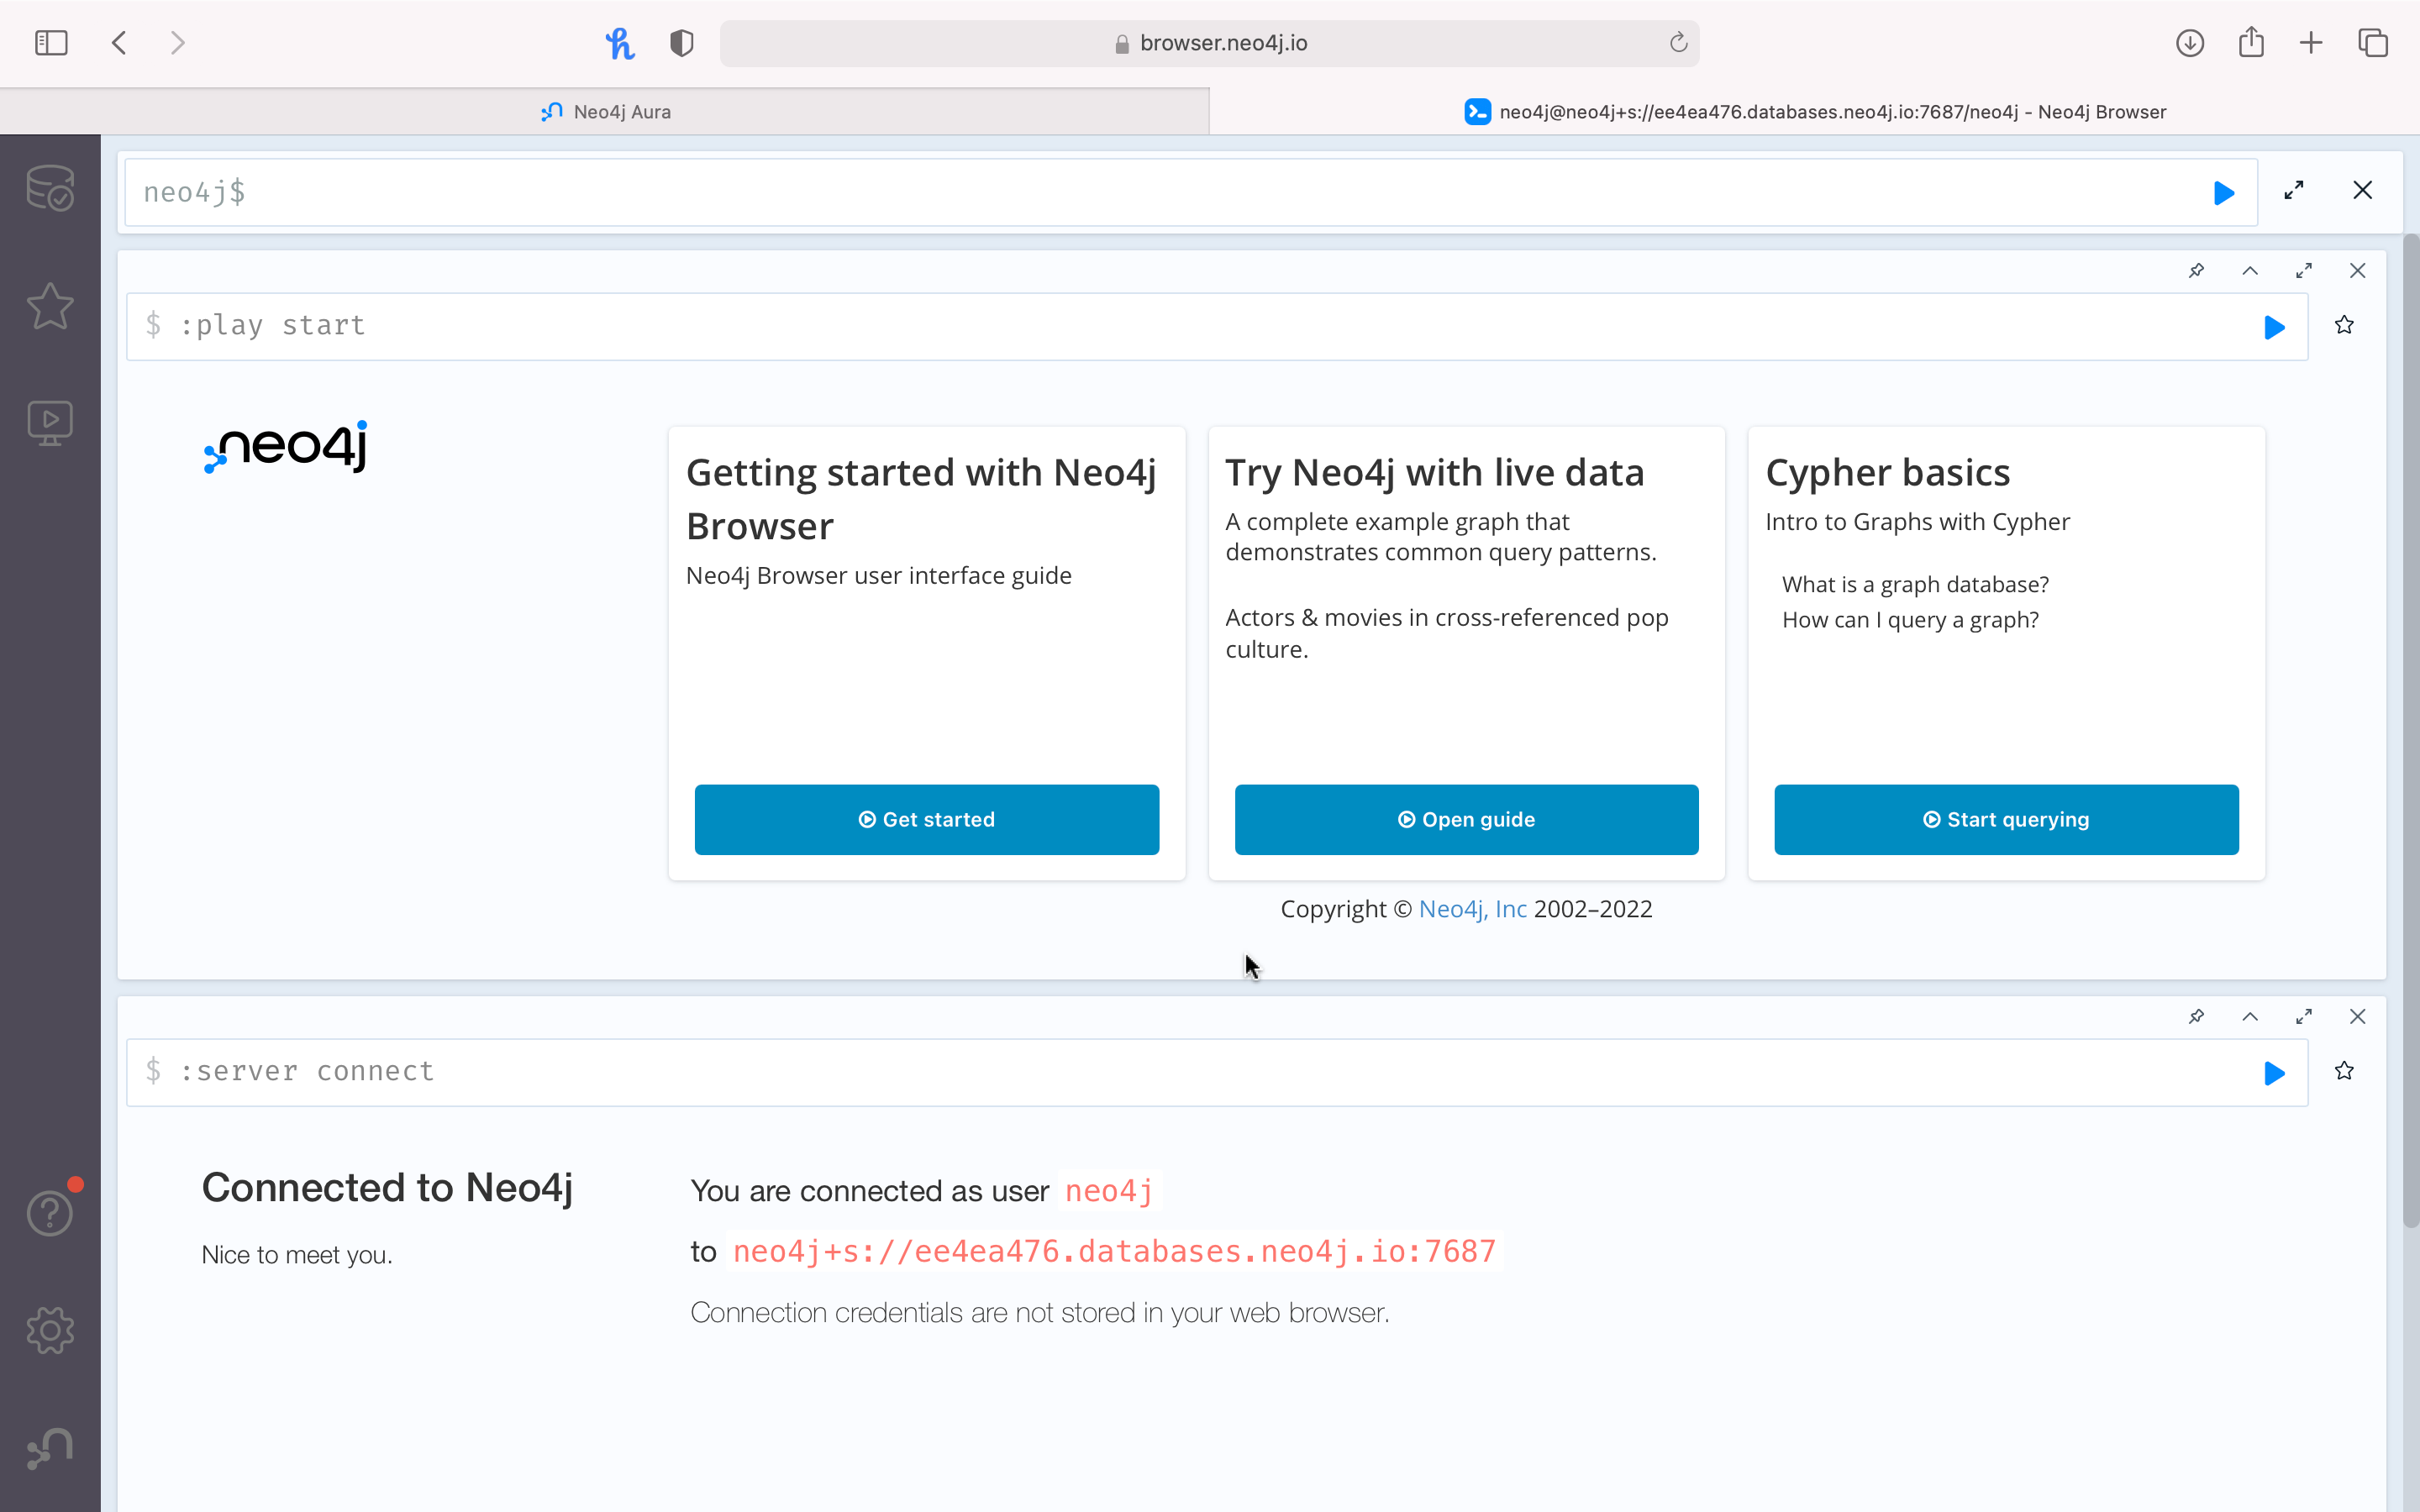This screenshot has width=2420, height=1512.
Task: Show Safari tab overview
Action: click(x=2373, y=43)
